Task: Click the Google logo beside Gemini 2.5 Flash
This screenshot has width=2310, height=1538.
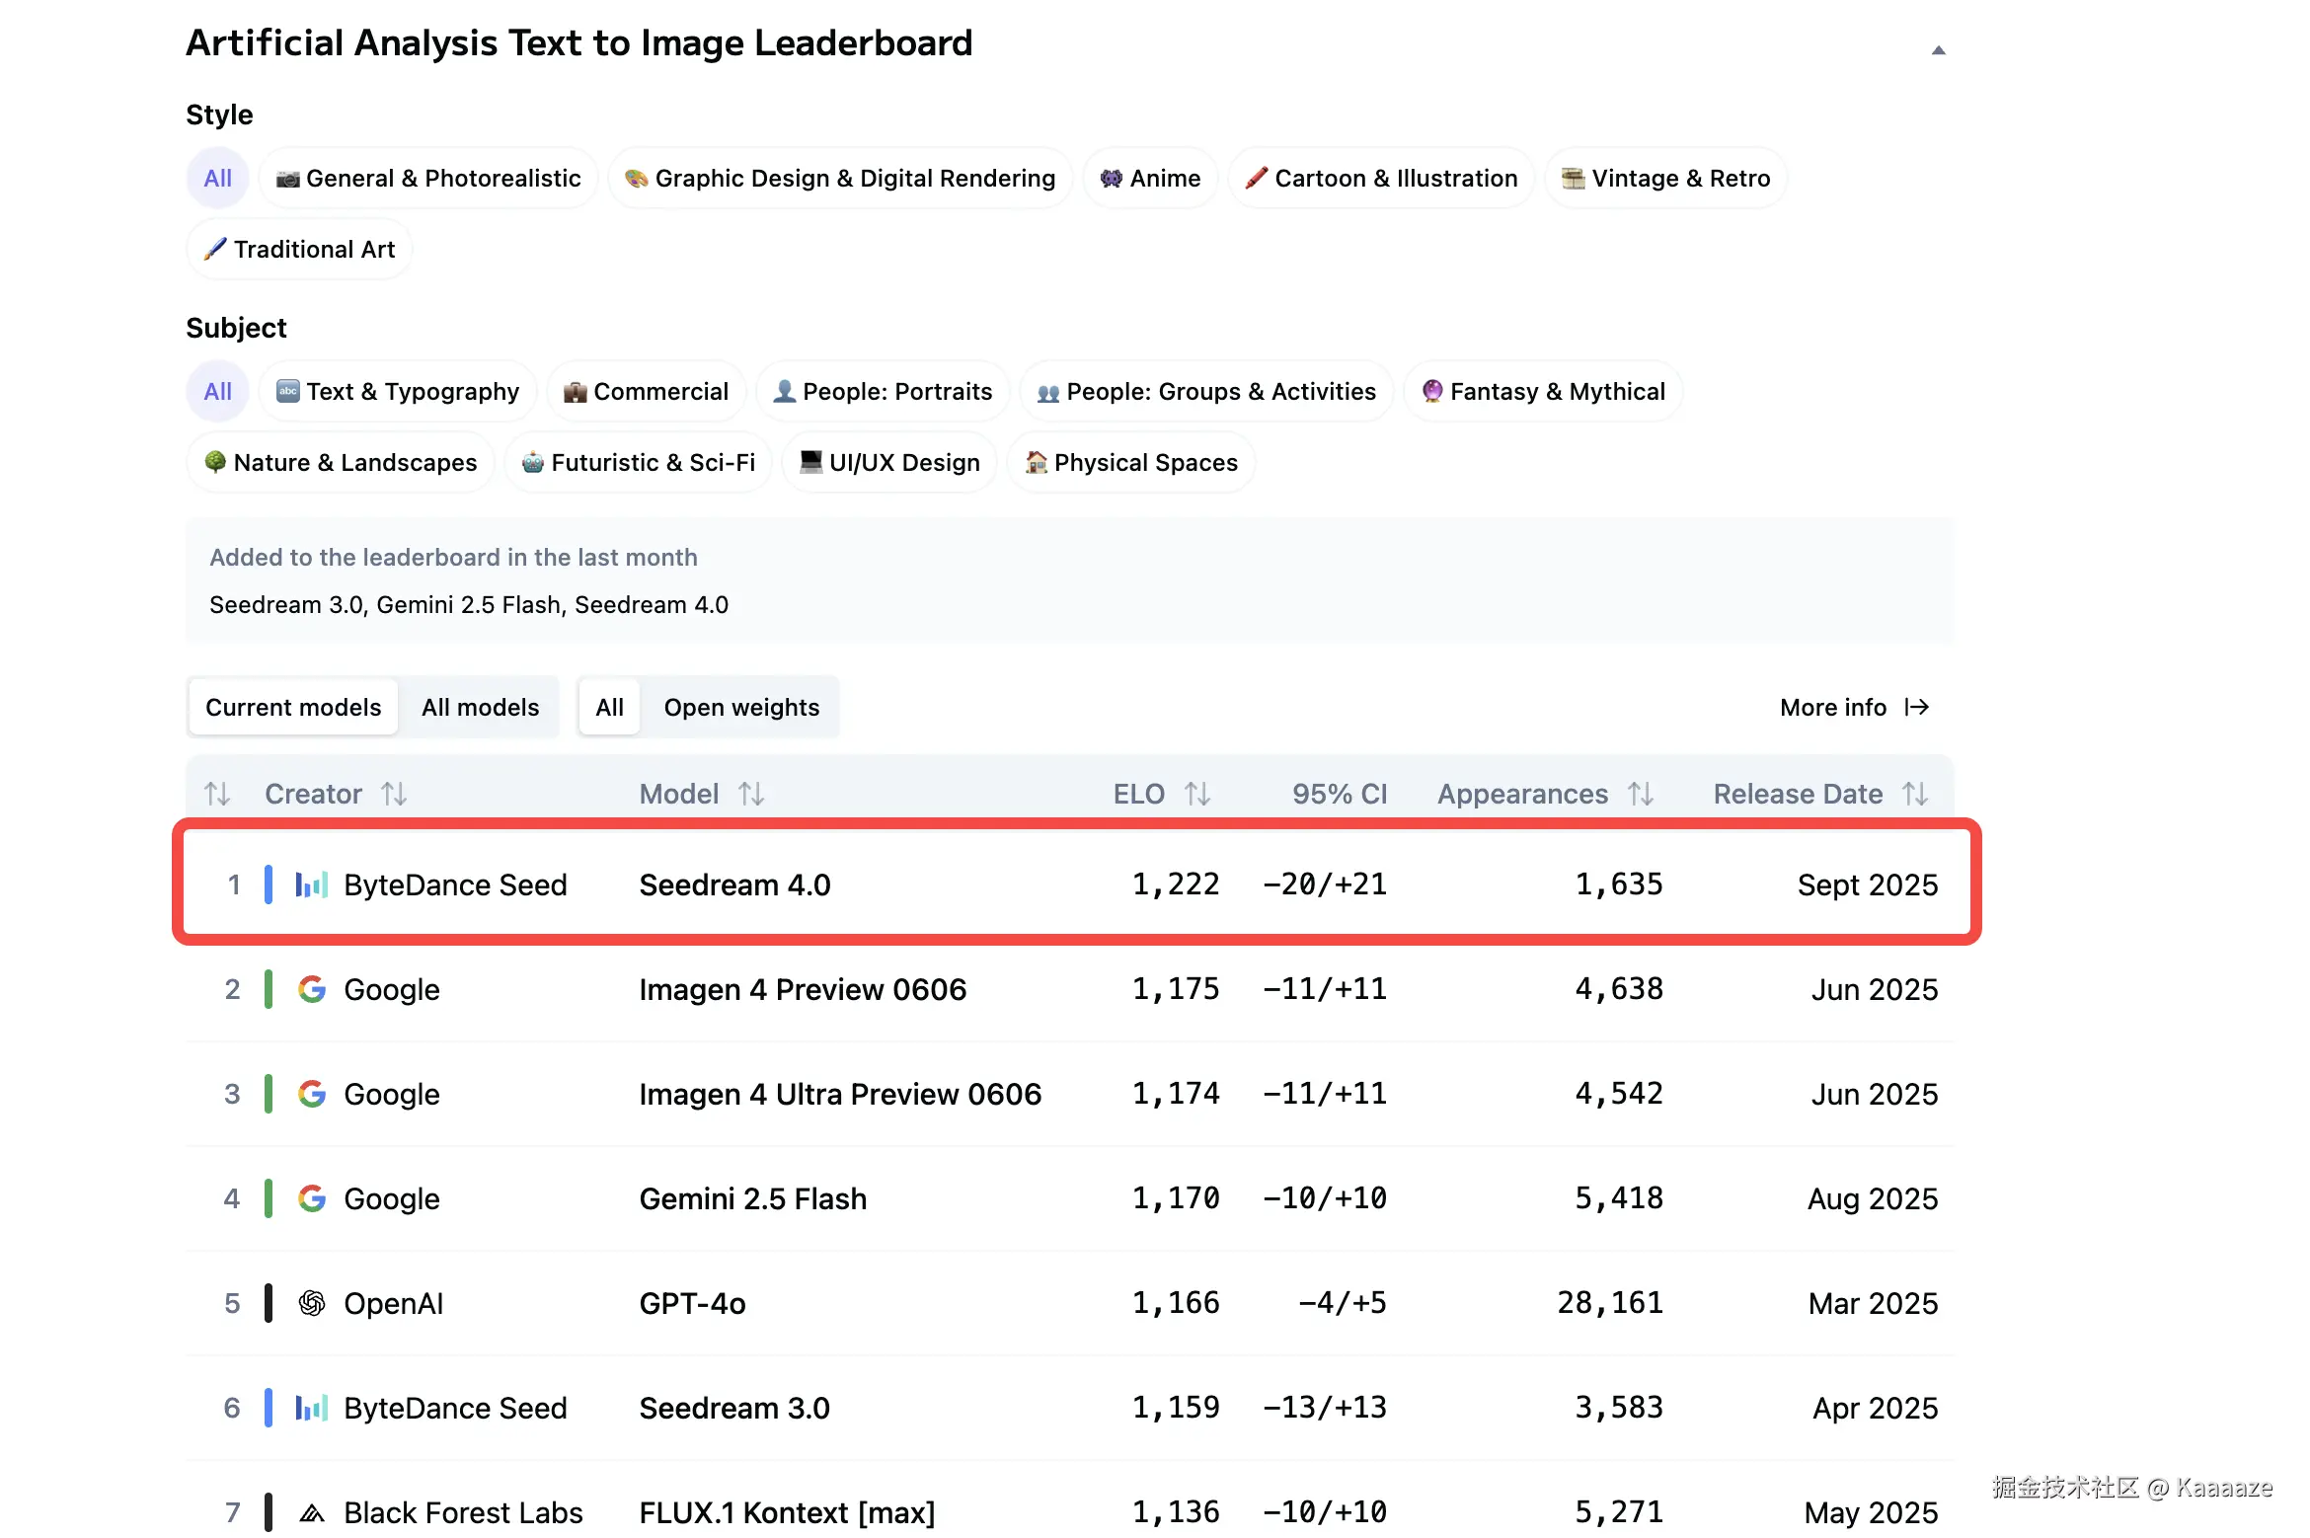Action: (312, 1198)
